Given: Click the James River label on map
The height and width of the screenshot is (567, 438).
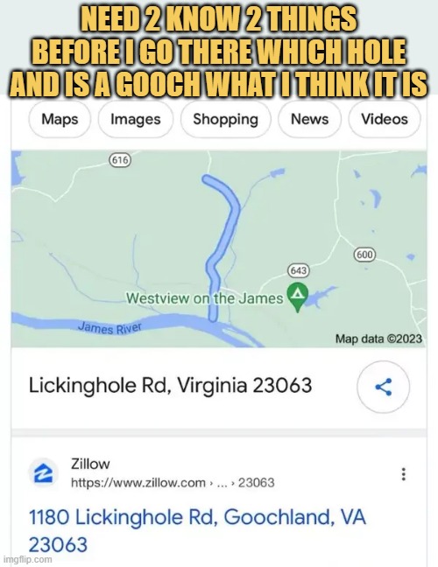Looking at the screenshot, I should [109, 328].
